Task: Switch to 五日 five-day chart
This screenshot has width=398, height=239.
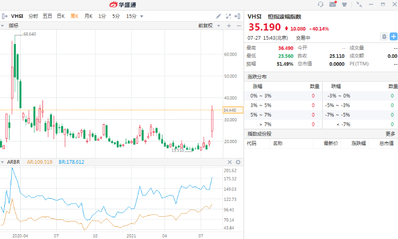Action: (47, 16)
